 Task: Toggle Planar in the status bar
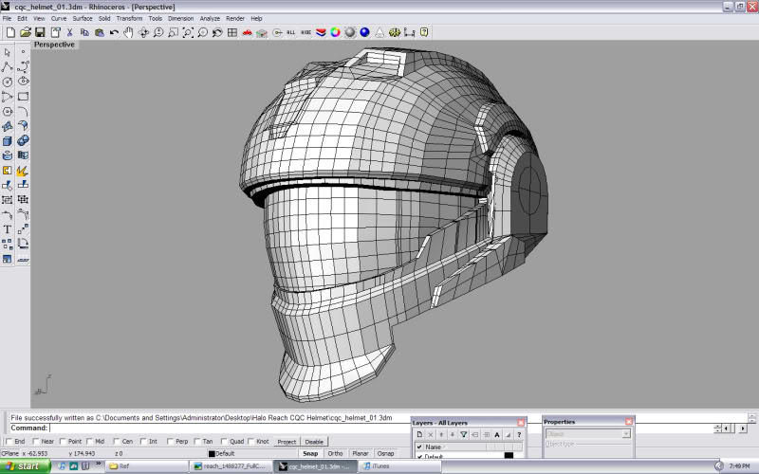[361, 454]
